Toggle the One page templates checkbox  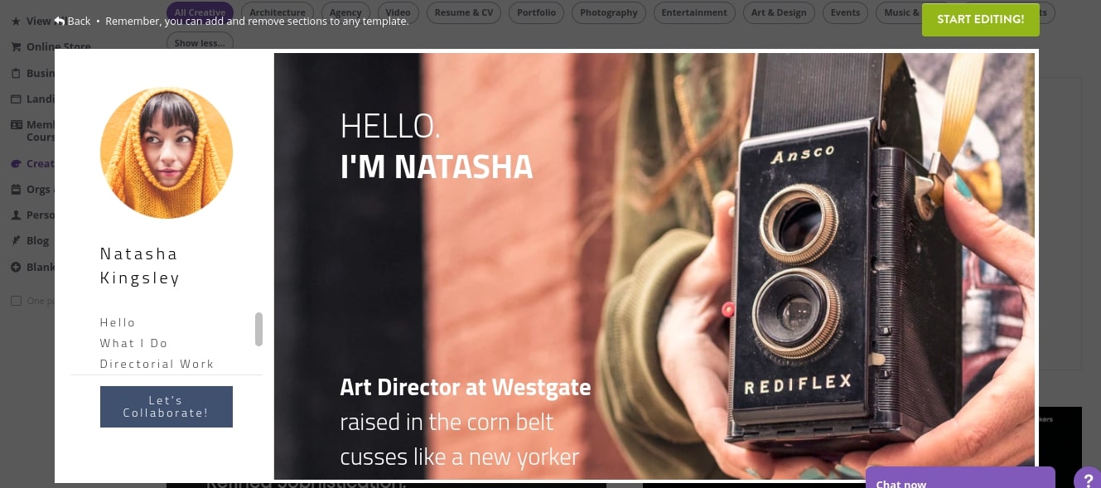click(x=17, y=301)
